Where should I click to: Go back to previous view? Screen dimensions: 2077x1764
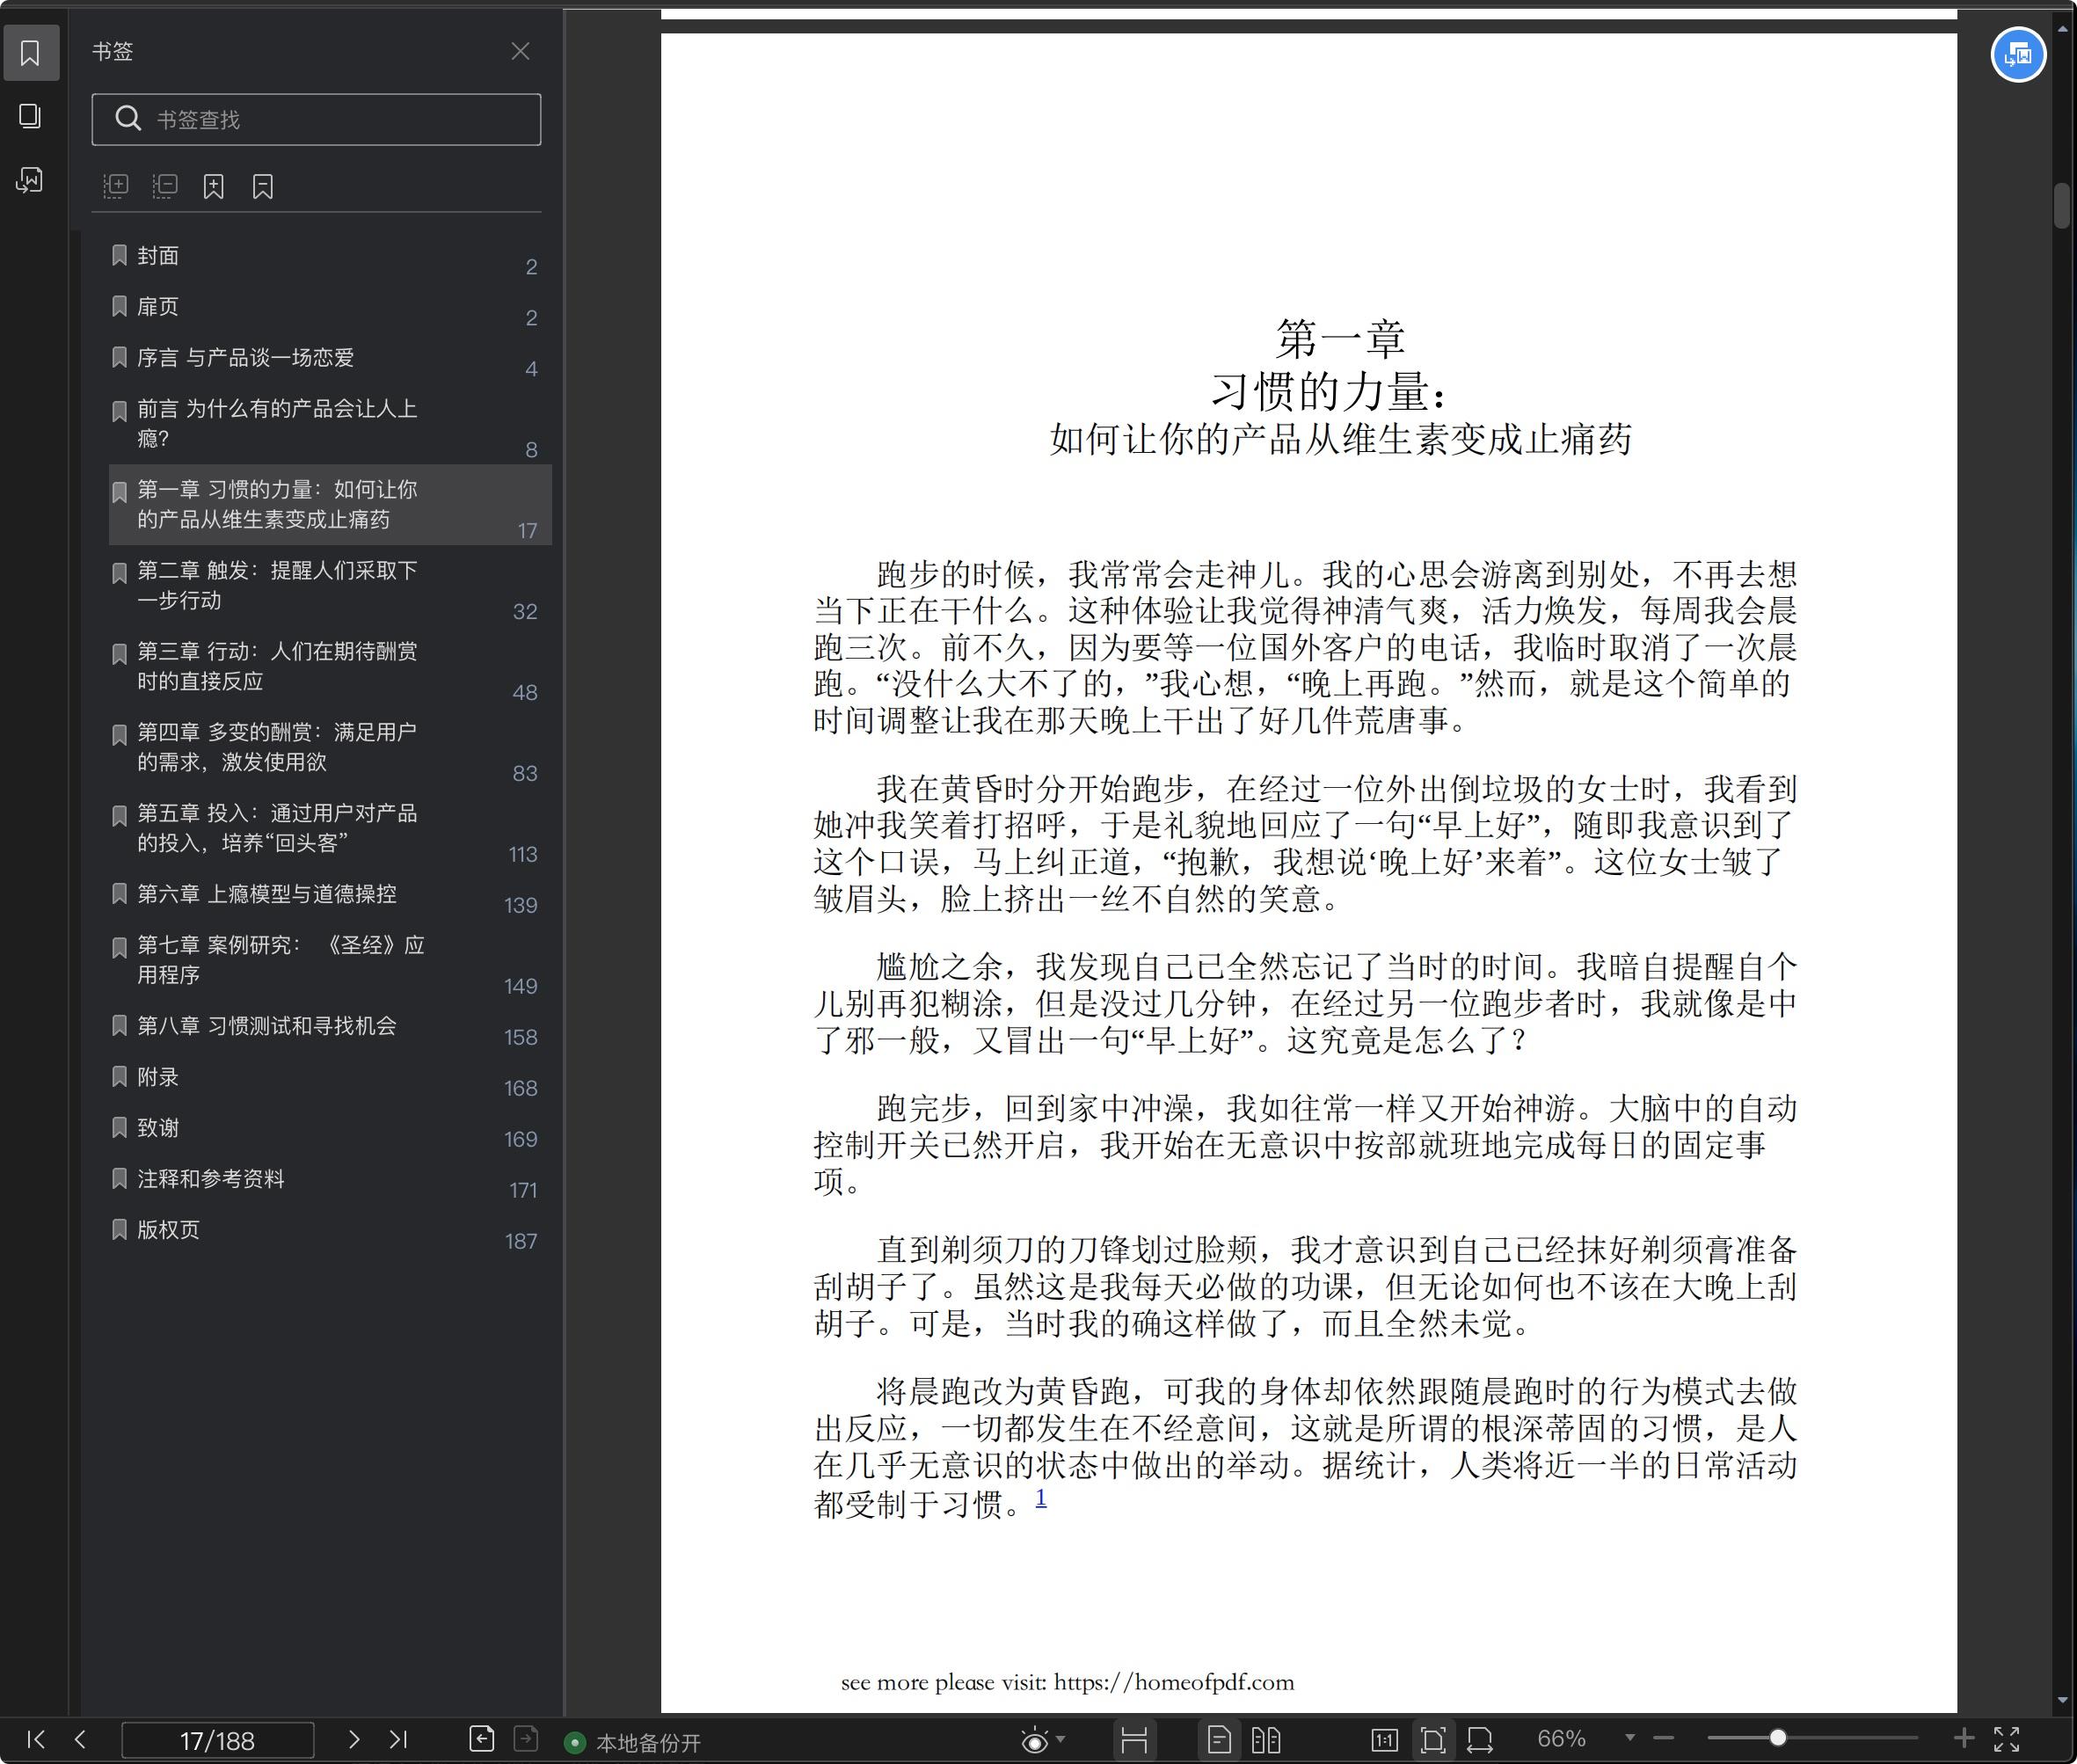(482, 1739)
